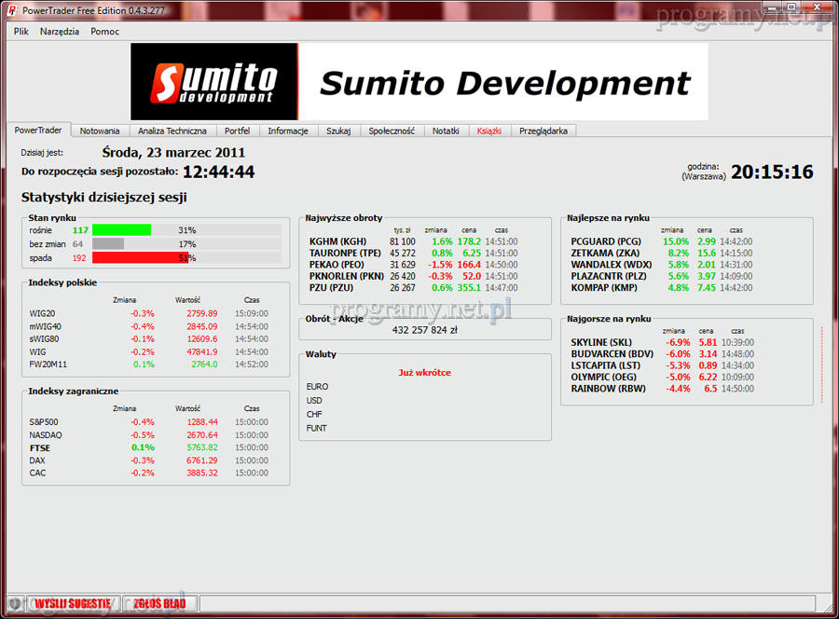This screenshot has height=619, width=839.
Task: Select the Szukaj tab
Action: pyautogui.click(x=338, y=131)
